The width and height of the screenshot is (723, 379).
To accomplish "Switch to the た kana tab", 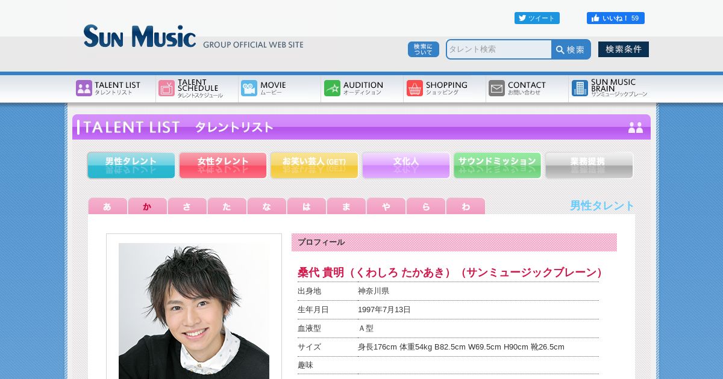I will [227, 206].
